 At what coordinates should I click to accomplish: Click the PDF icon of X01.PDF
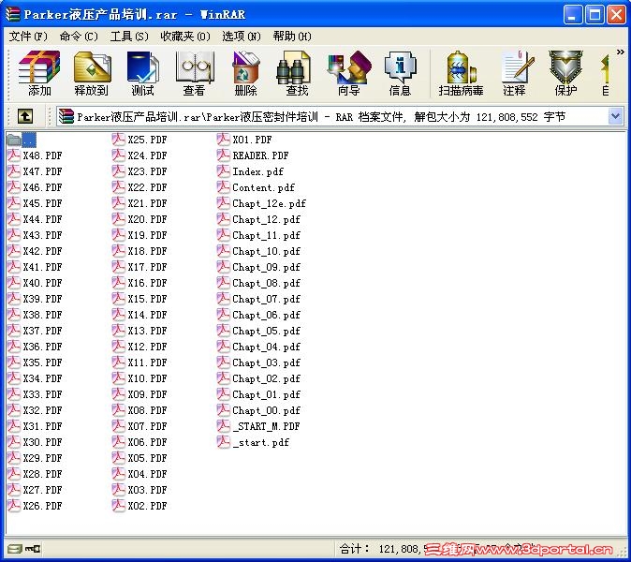pyautogui.click(x=224, y=140)
